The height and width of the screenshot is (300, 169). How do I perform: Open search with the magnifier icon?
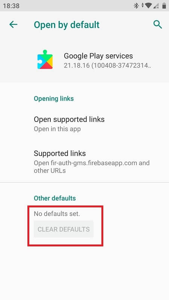click(x=158, y=25)
